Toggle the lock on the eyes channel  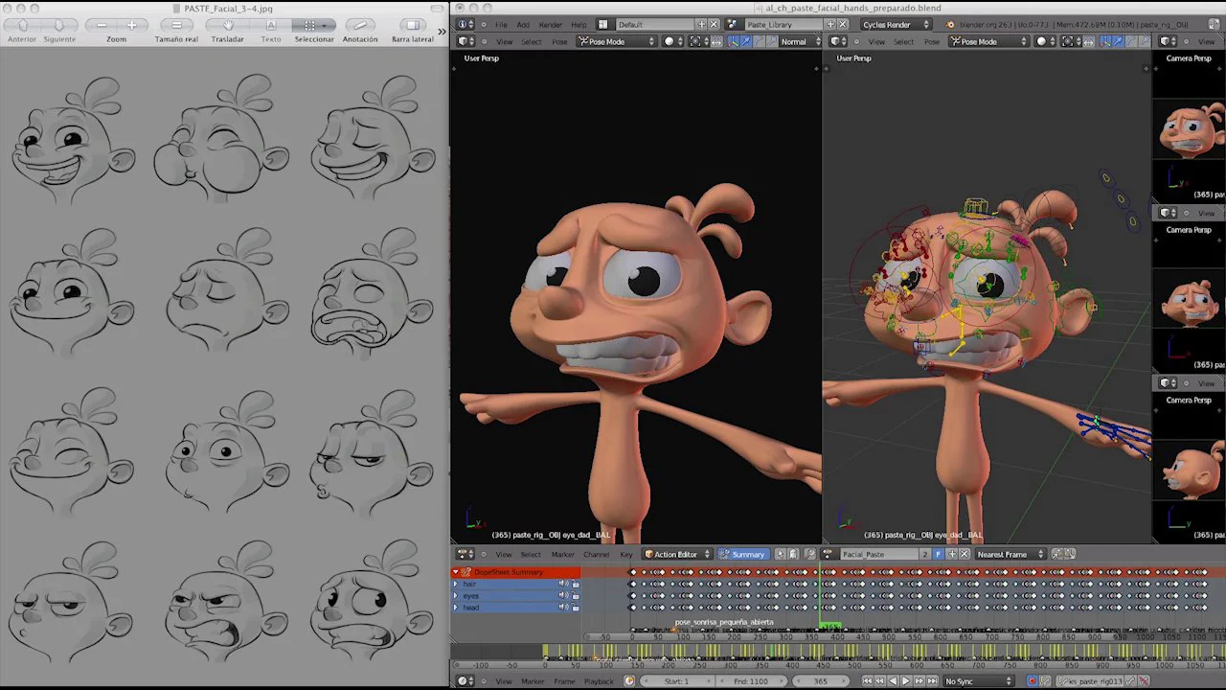pos(576,596)
